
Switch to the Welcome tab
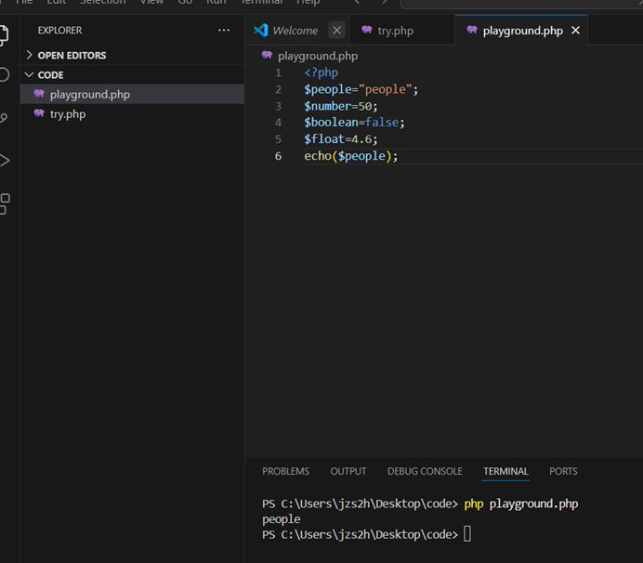[x=297, y=31]
